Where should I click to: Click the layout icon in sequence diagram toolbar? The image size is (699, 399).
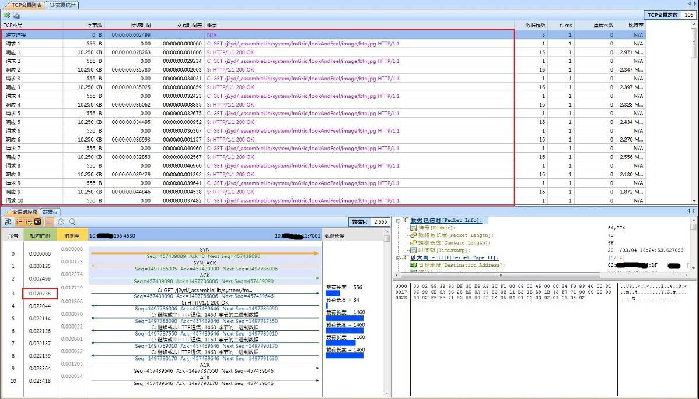tap(8, 221)
